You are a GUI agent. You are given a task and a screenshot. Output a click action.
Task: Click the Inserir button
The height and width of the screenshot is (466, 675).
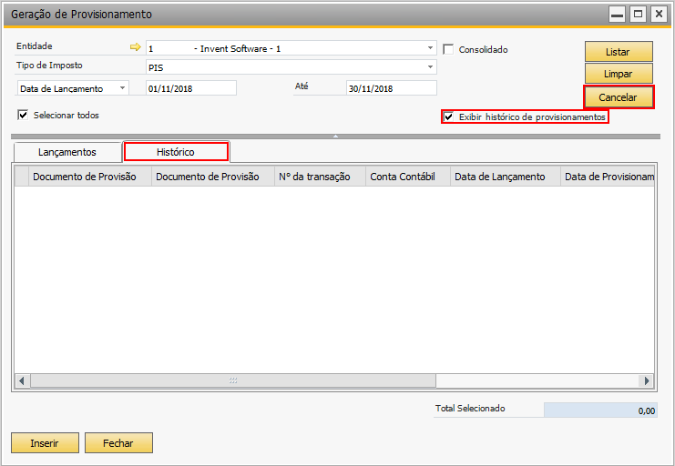(45, 442)
